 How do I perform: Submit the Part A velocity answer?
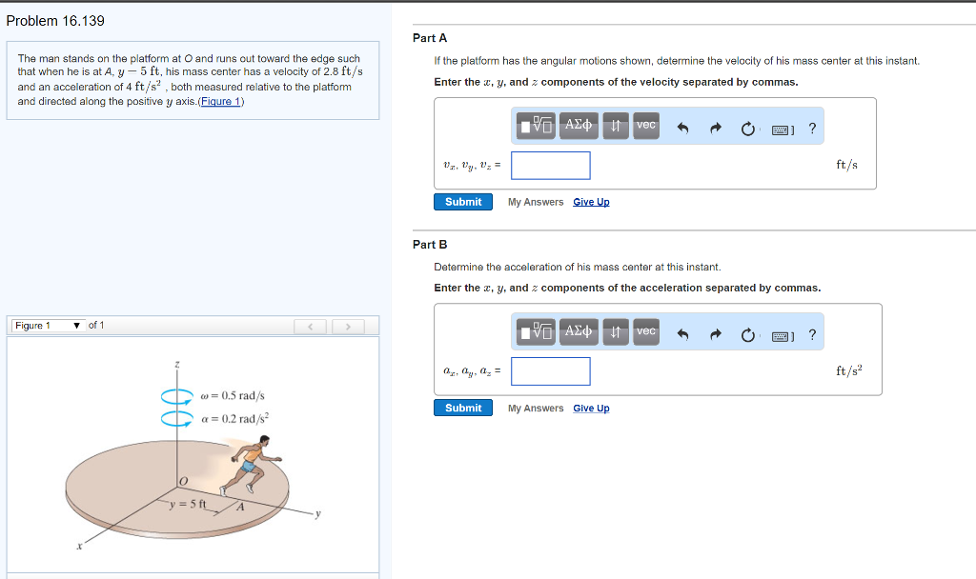point(463,202)
